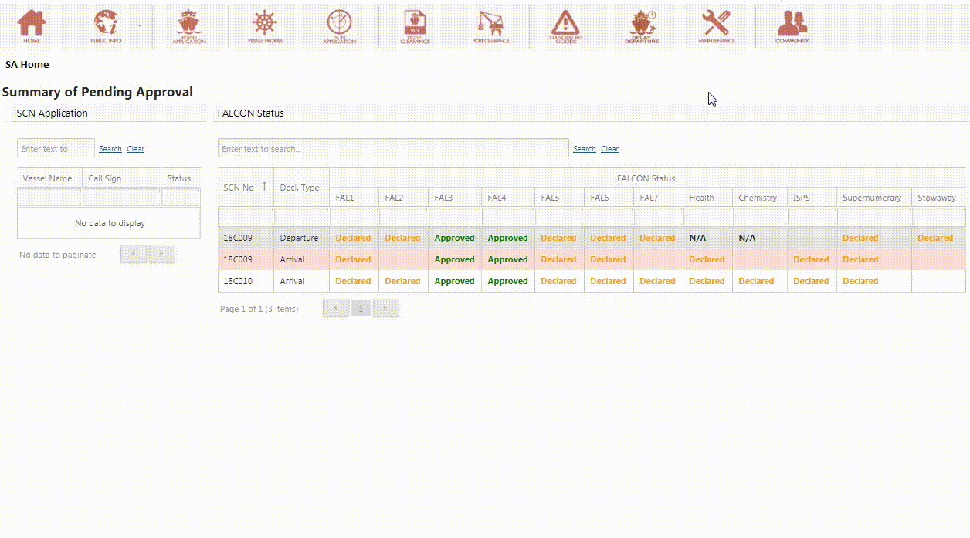
Task: Open the Public Info globe icon
Action: 106,26
